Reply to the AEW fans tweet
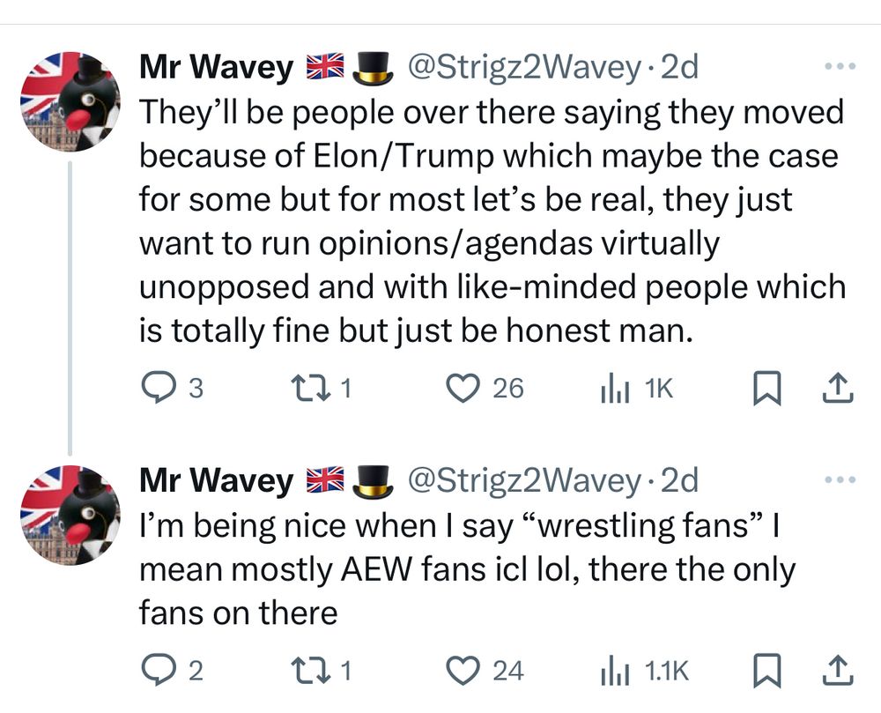This screenshot has height=713, width=881. 158,671
